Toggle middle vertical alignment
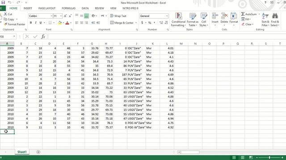The width and height of the screenshot is (286, 160). [x=81, y=16]
